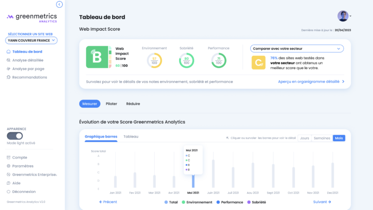Viewport: 373px width, 210px height.
Task: Click the Suivant next arrow link
Action: [x=322, y=202]
